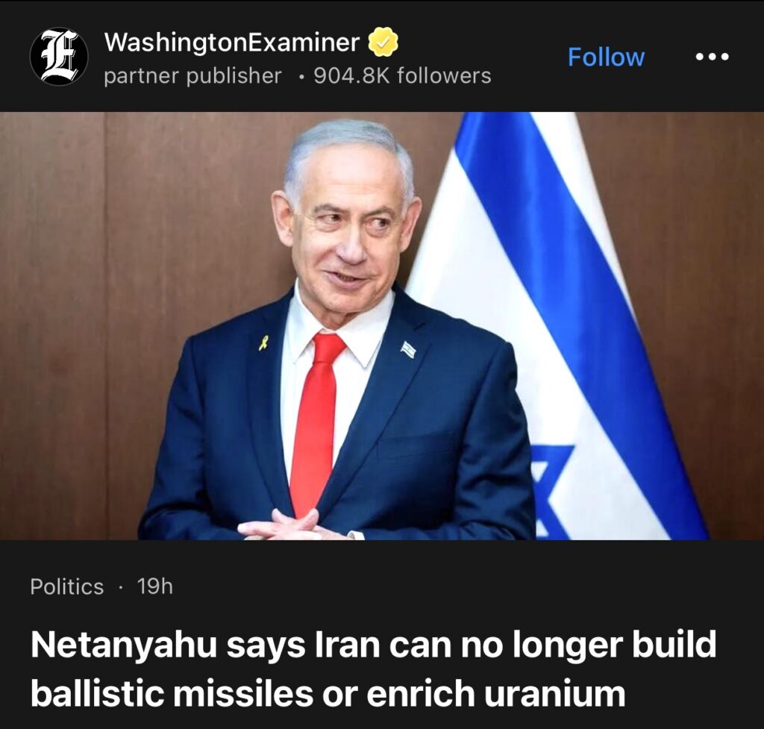
Task: View the 904.8K followers count
Action: click(402, 75)
